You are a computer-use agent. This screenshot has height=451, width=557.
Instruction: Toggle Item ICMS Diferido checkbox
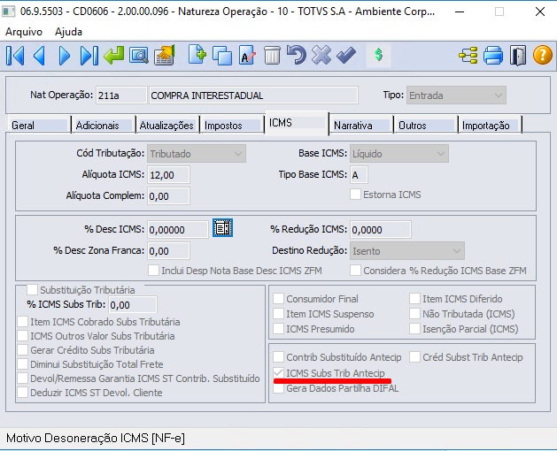click(414, 299)
